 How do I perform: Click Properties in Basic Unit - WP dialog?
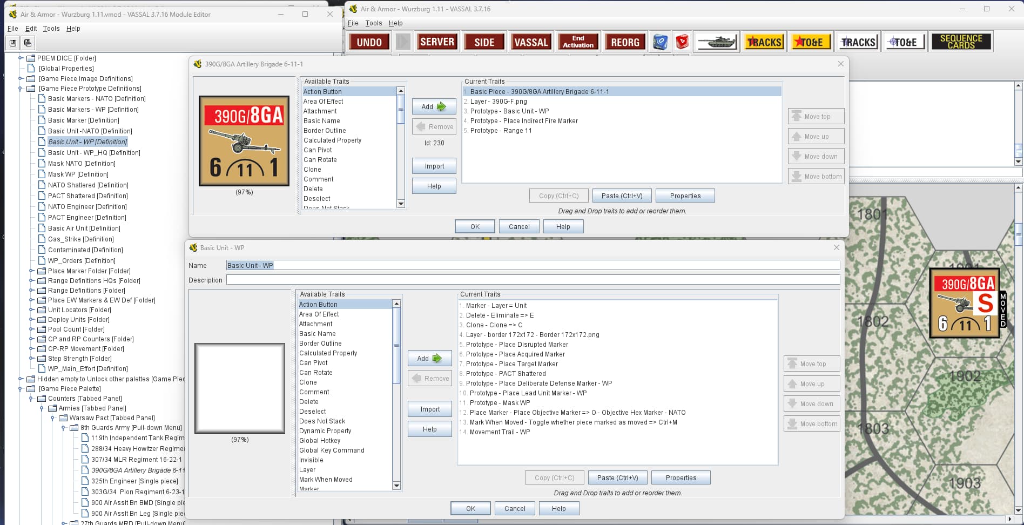tap(681, 478)
